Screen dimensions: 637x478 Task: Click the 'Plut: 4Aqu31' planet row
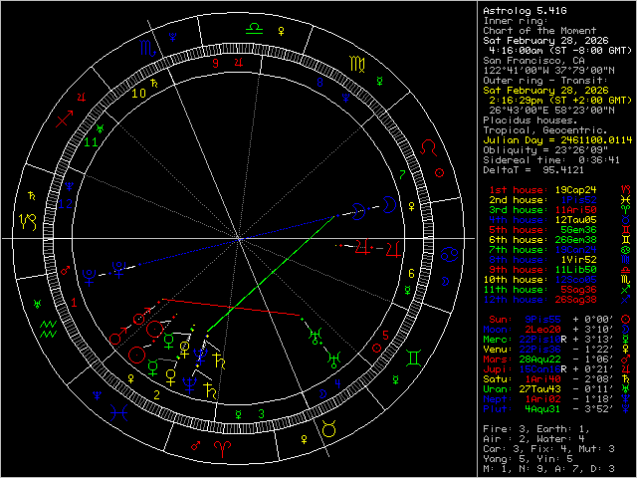(557, 409)
